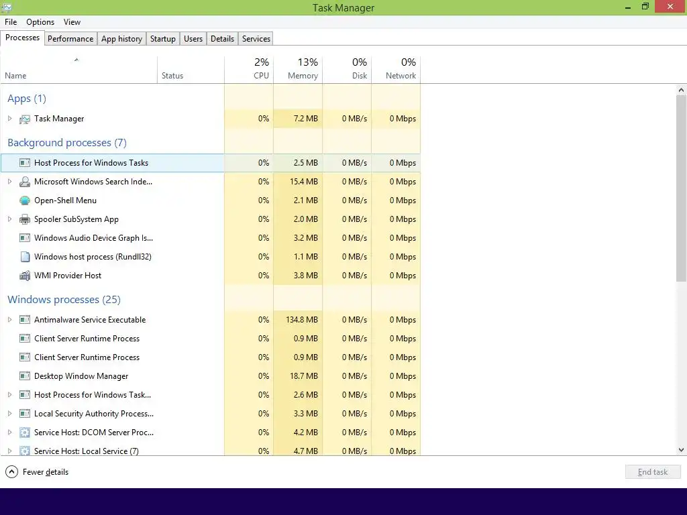The width and height of the screenshot is (687, 515).
Task: Switch to the Details tab
Action: click(222, 38)
